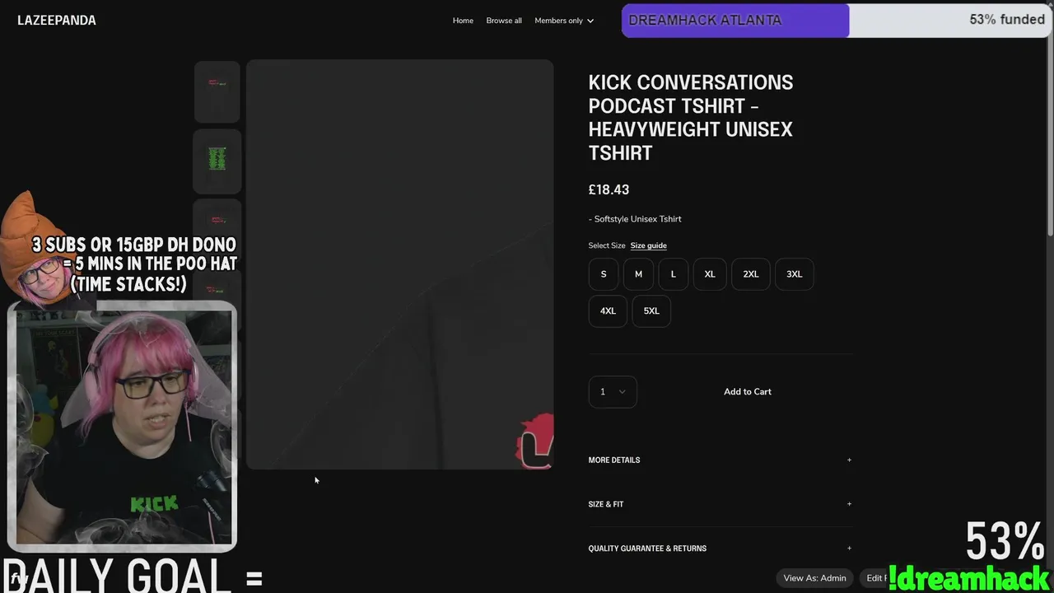This screenshot has width=1054, height=593.
Task: Go to the Home menu item
Action: (x=463, y=21)
